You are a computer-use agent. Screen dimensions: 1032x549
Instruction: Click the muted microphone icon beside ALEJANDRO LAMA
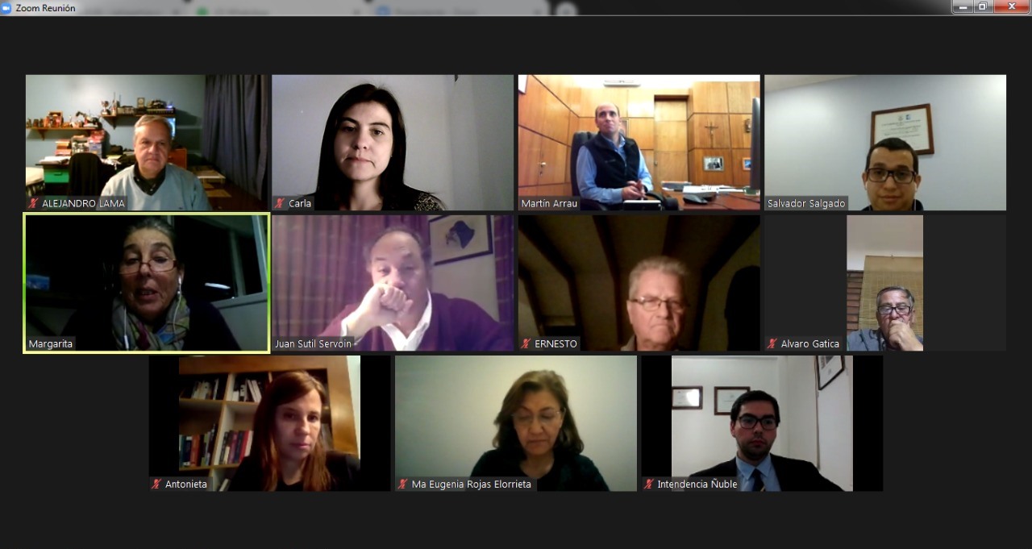pyautogui.click(x=34, y=204)
